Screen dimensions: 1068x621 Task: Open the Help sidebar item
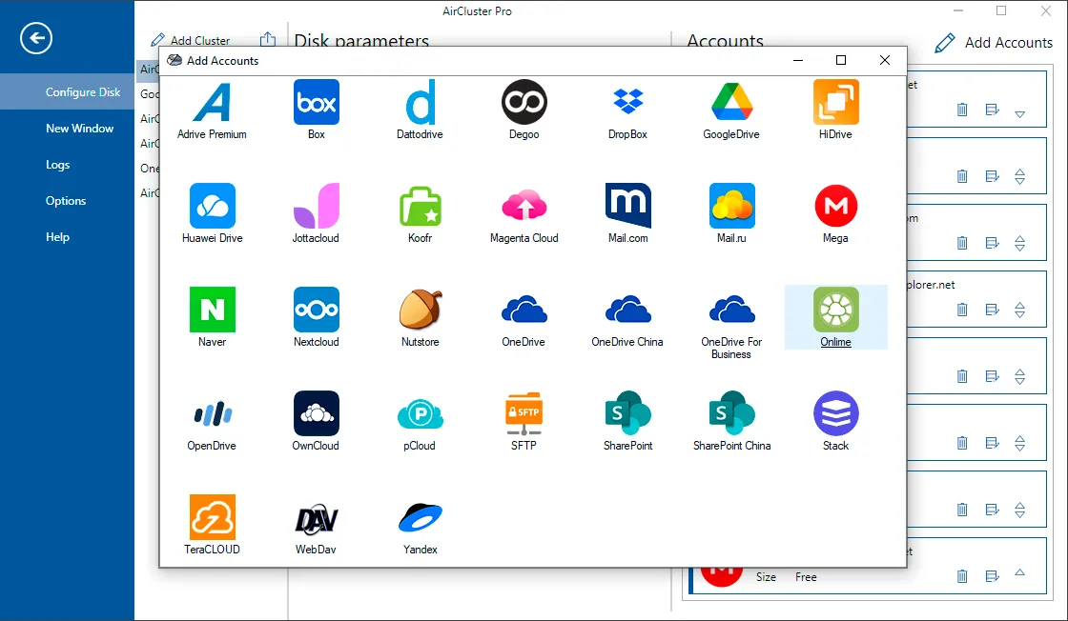pos(58,237)
